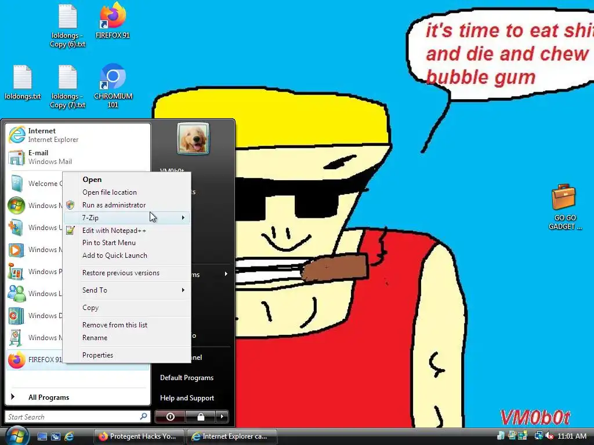This screenshot has height=445, width=594.
Task: Choose Add to Quick Launch
Action: click(127, 256)
